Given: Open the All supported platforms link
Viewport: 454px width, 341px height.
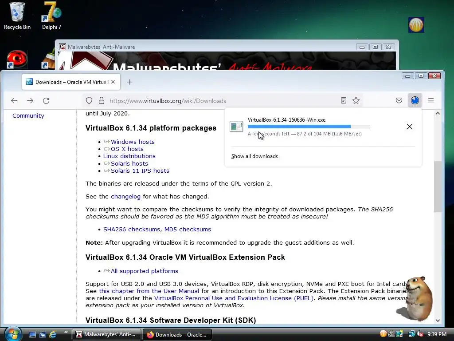Looking at the screenshot, I should point(145,271).
